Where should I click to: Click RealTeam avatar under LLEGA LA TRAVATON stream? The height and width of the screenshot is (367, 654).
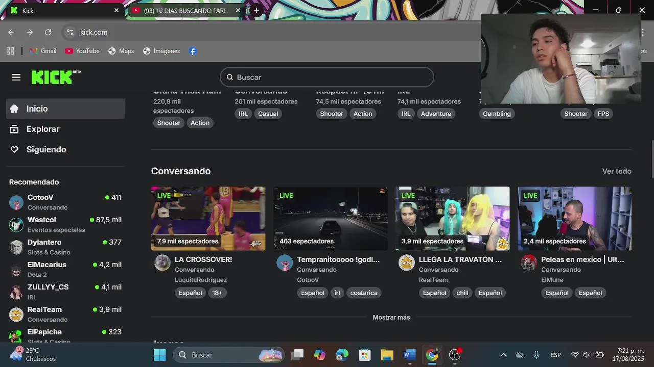pos(407,263)
